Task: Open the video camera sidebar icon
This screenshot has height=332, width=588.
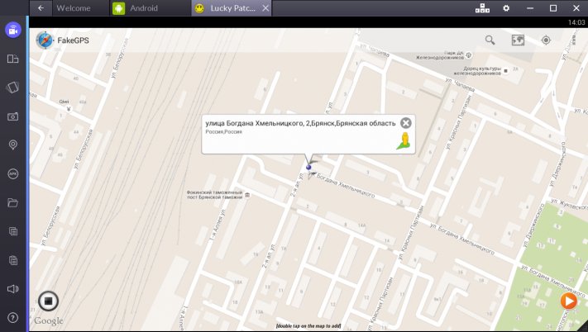Action: [12, 31]
